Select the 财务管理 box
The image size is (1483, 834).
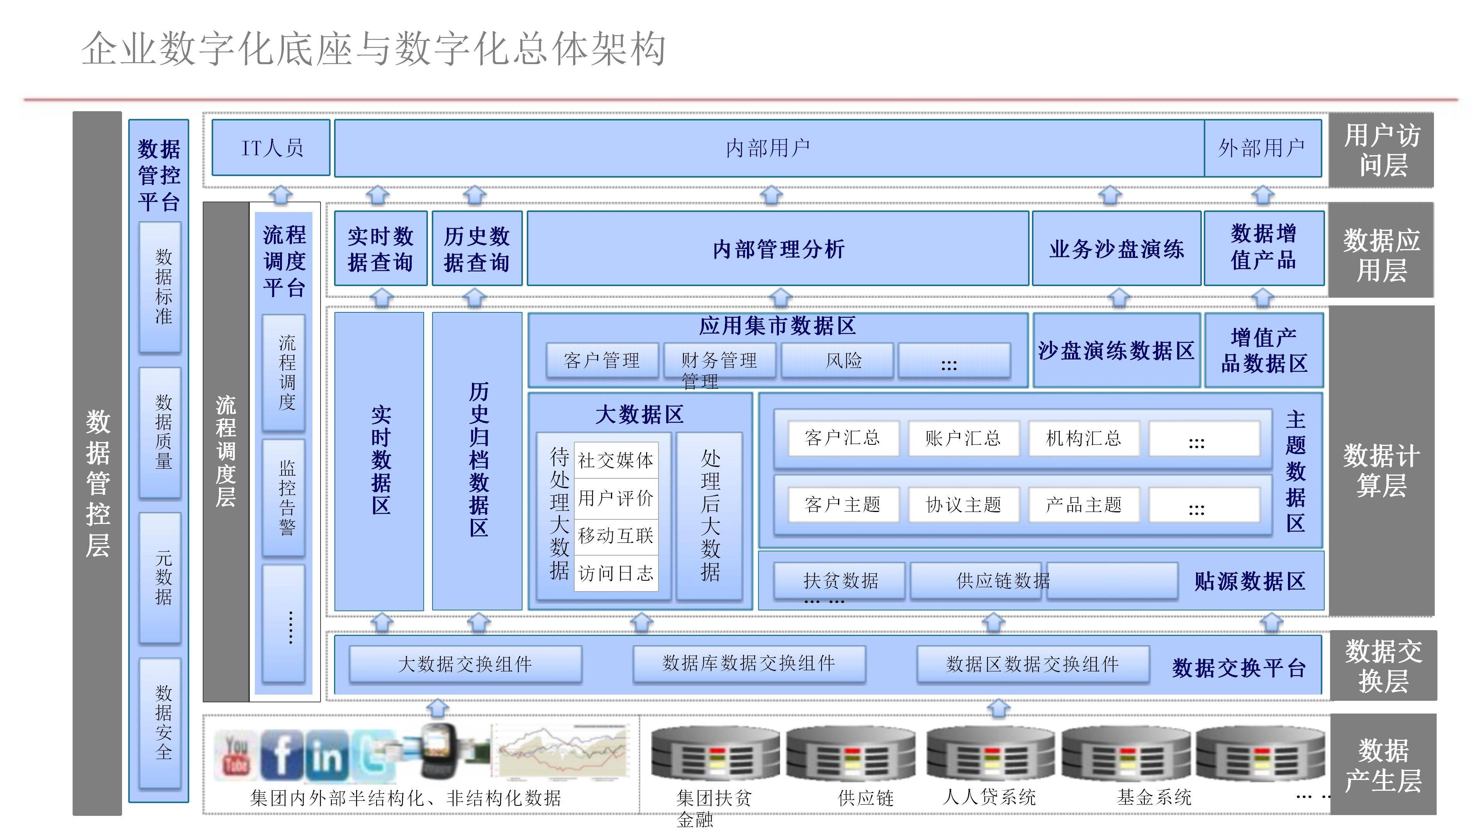click(719, 361)
